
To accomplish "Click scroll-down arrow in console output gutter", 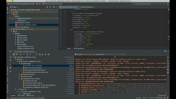I will click(x=168, y=61).
